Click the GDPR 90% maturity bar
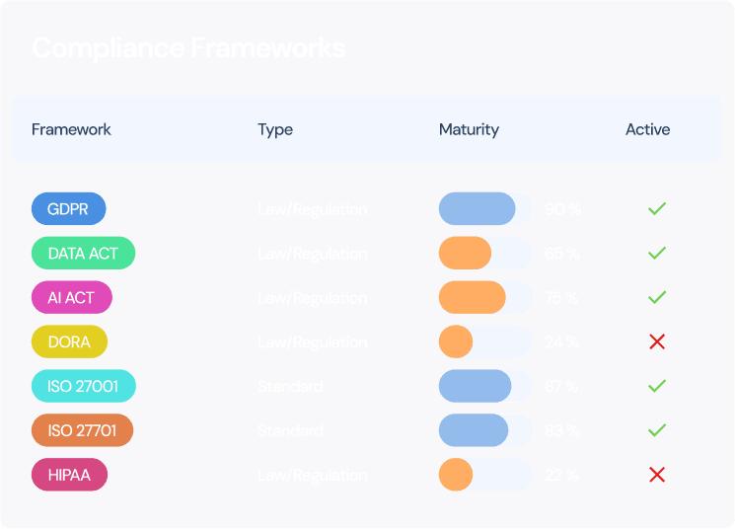The width and height of the screenshot is (735, 529). 485,209
